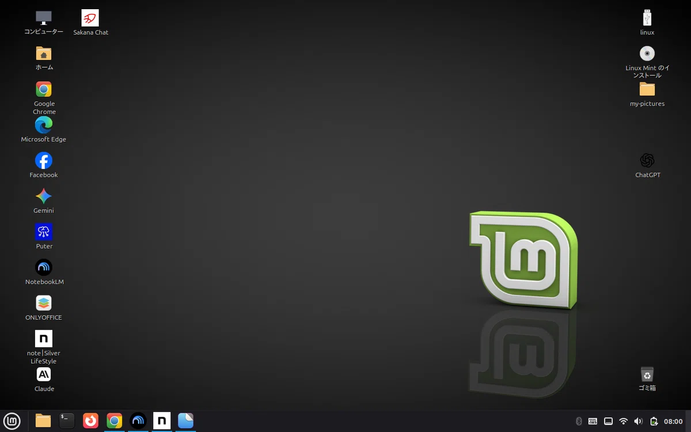Open the volume control in the tray
Image resolution: width=691 pixels, height=432 pixels.
coord(638,422)
